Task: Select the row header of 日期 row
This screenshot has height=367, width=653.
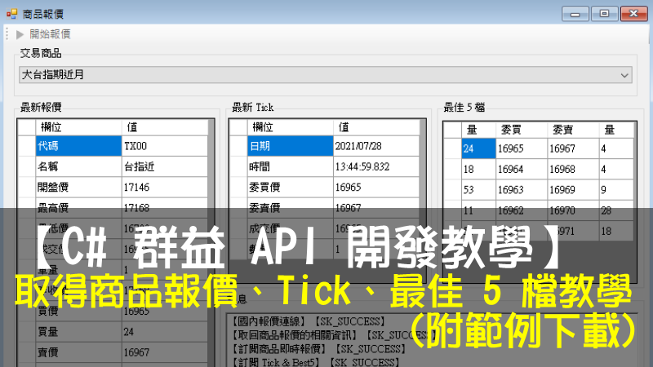Action: (238, 146)
